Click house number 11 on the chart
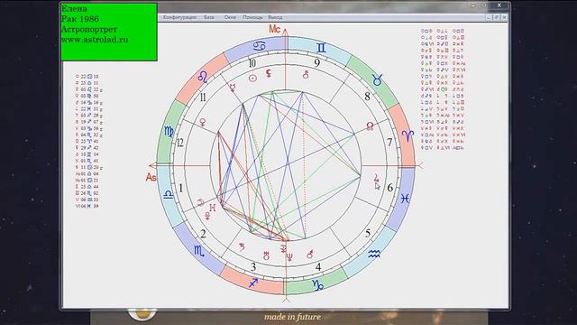The height and width of the screenshot is (325, 577). (203, 97)
